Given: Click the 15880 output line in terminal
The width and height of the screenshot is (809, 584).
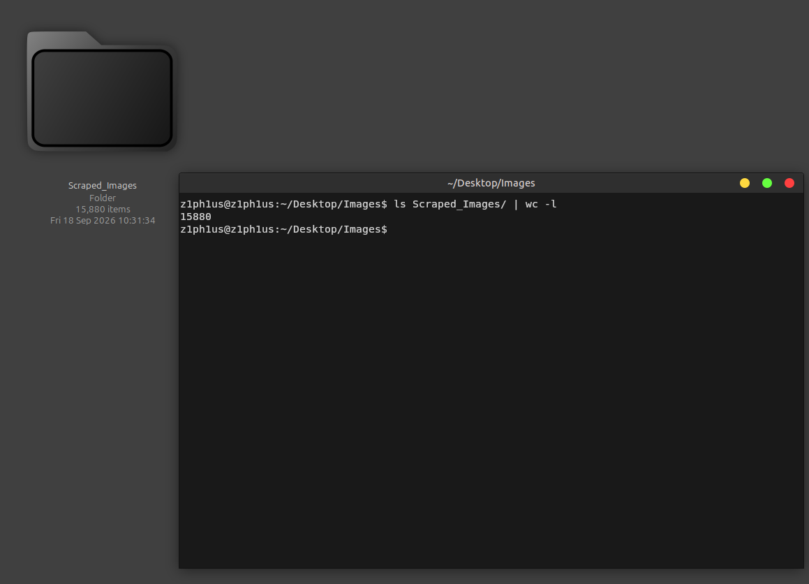Looking at the screenshot, I should (195, 217).
